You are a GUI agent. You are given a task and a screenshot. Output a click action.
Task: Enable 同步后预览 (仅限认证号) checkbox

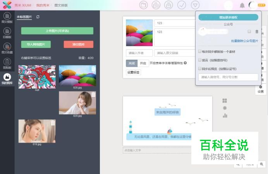[199, 69]
